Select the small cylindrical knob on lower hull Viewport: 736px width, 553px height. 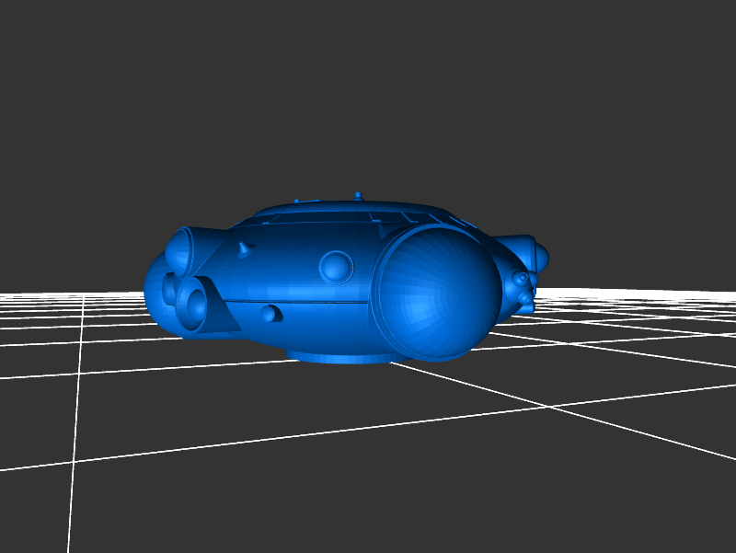coord(270,314)
